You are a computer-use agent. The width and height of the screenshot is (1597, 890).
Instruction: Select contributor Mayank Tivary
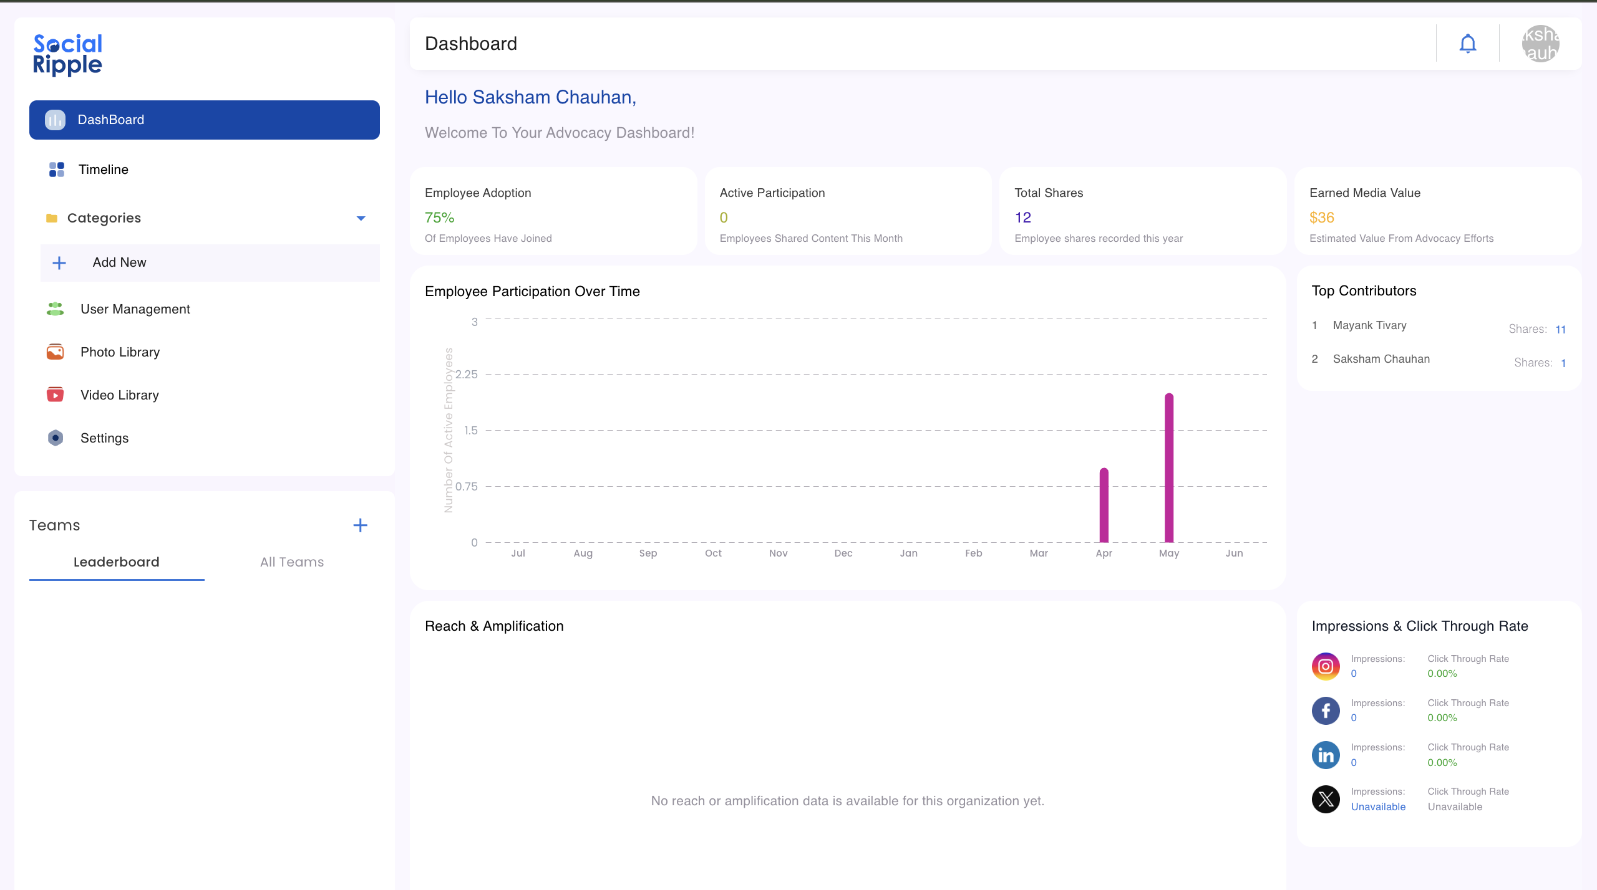point(1370,325)
